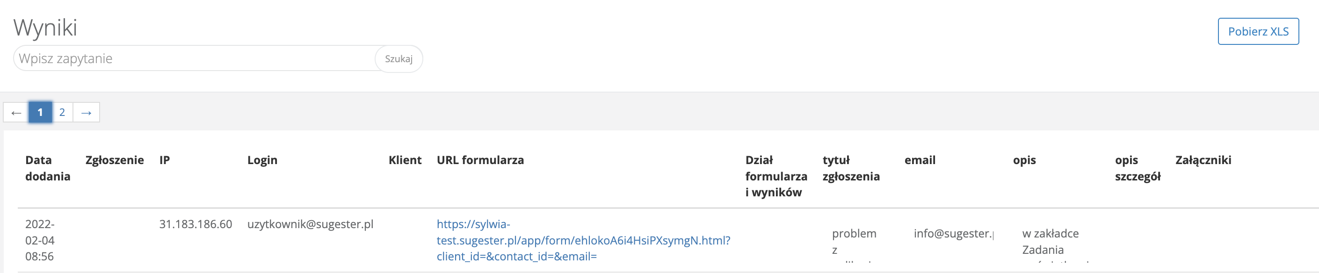Click the previous page arrow
The height and width of the screenshot is (273, 1319).
pyautogui.click(x=16, y=113)
